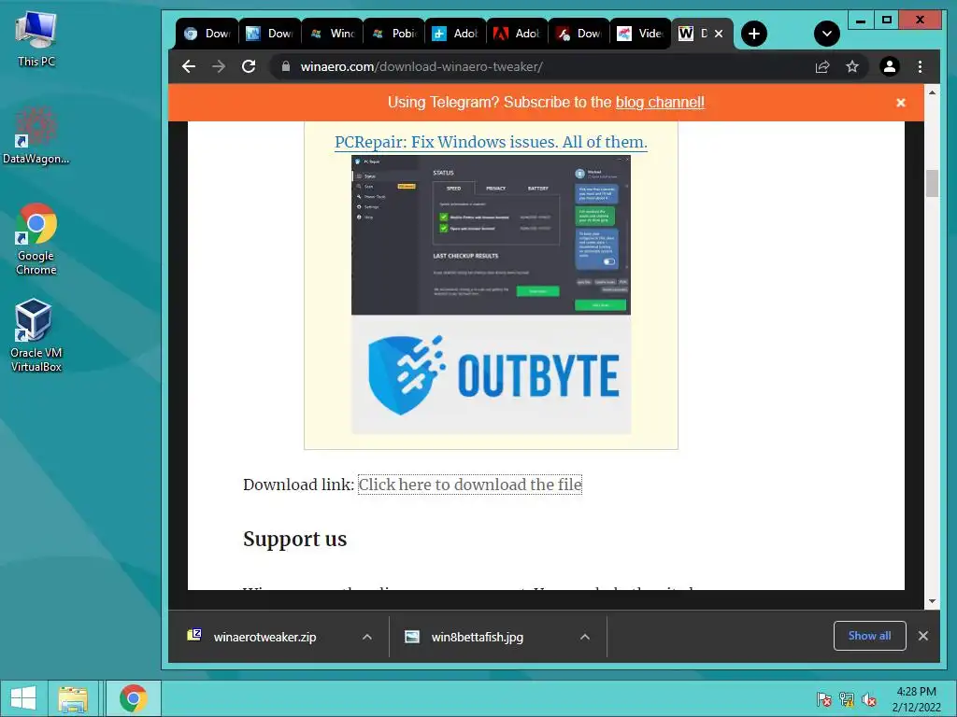957x717 pixels.
Task: Reload the current page
Action: point(249,66)
